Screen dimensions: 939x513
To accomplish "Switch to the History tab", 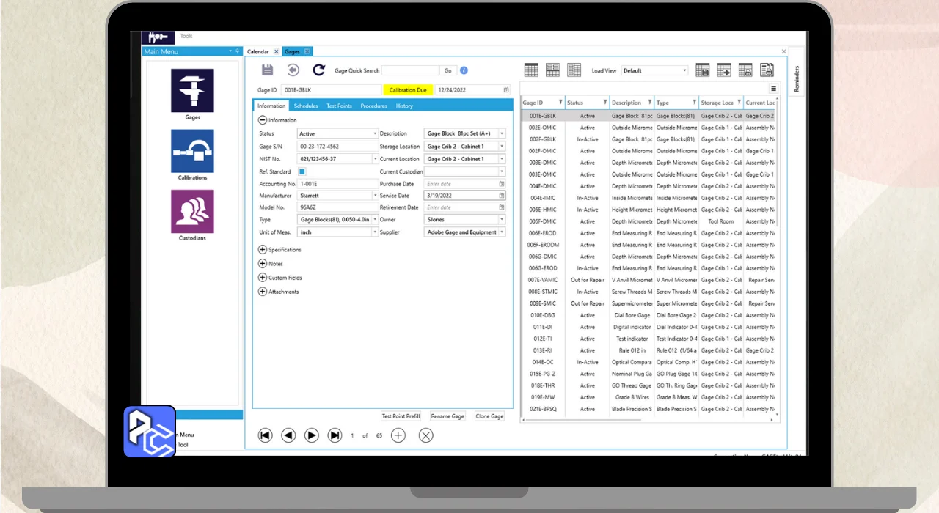I will (404, 106).
